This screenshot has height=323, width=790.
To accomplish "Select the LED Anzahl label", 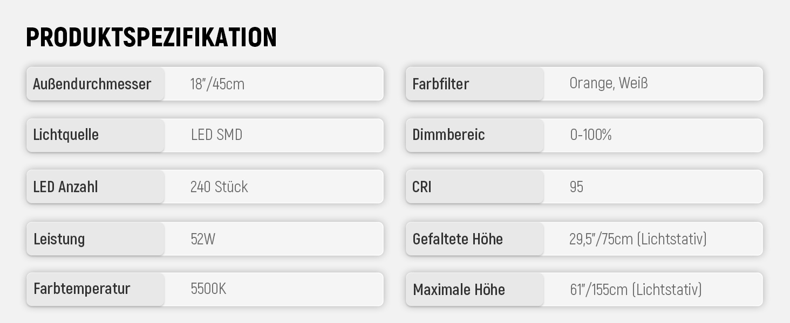I will [65, 187].
